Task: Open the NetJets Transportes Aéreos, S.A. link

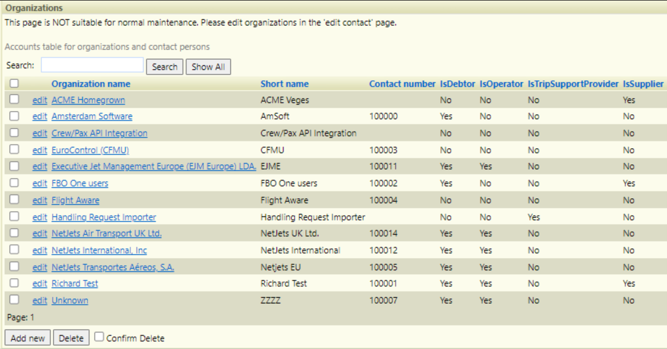Action: click(x=113, y=267)
